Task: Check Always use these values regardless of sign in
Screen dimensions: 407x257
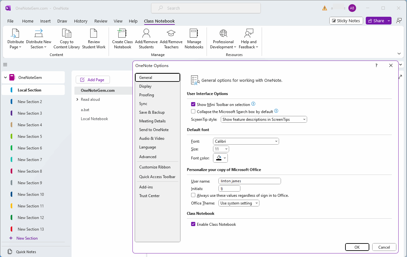Action: [193, 195]
